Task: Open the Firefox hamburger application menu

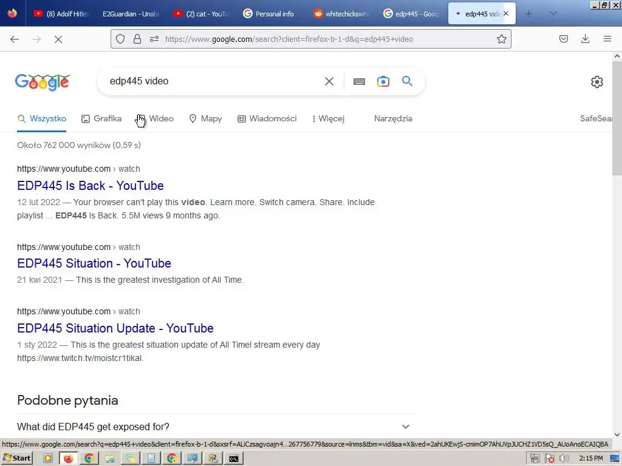Action: [607, 39]
